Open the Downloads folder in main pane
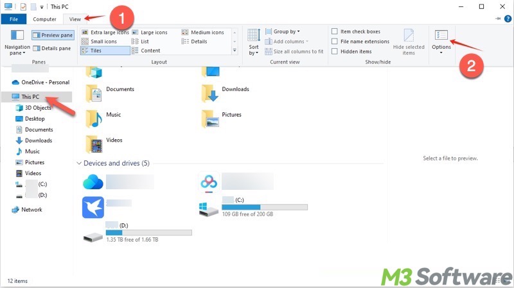This screenshot has height=288, width=514. (x=209, y=91)
